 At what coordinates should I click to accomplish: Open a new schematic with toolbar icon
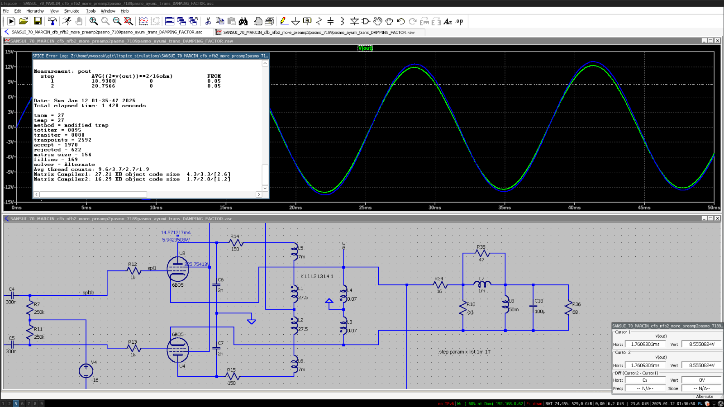[x=11, y=21]
